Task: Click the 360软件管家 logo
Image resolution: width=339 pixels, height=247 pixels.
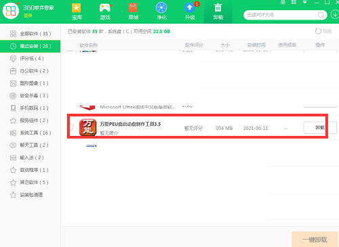Action: 11,11
